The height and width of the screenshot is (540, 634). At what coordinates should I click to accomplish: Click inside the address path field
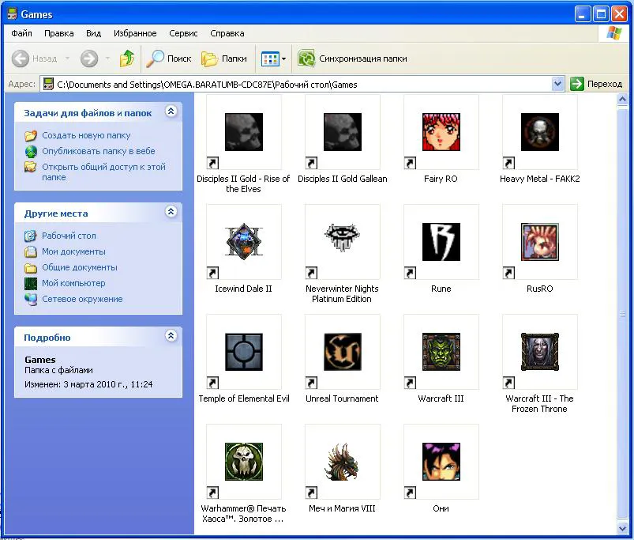point(302,84)
